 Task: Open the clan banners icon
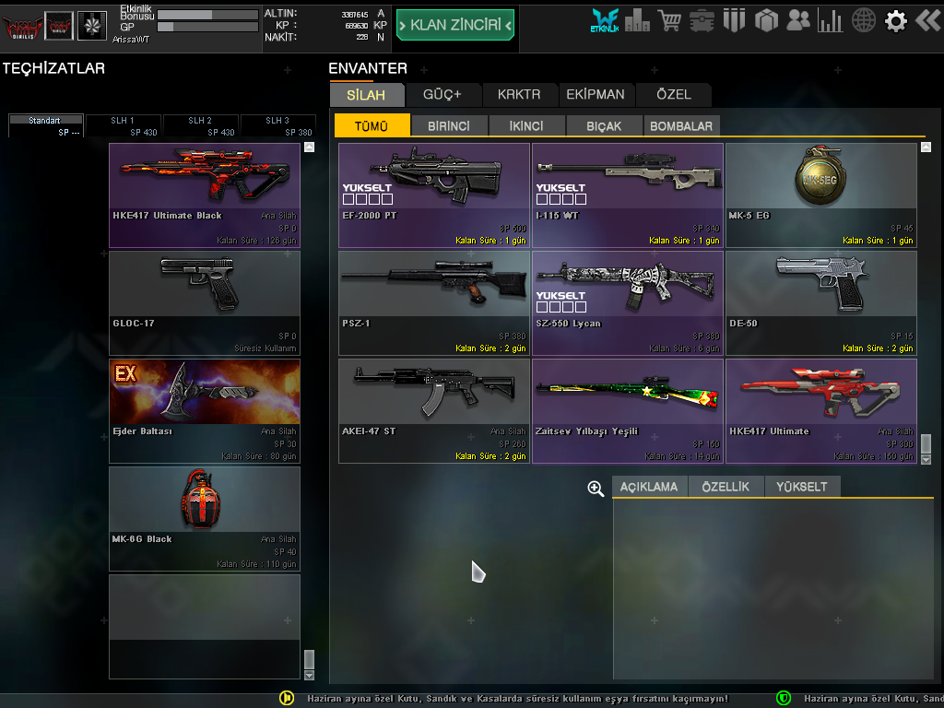pyautogui.click(x=734, y=20)
